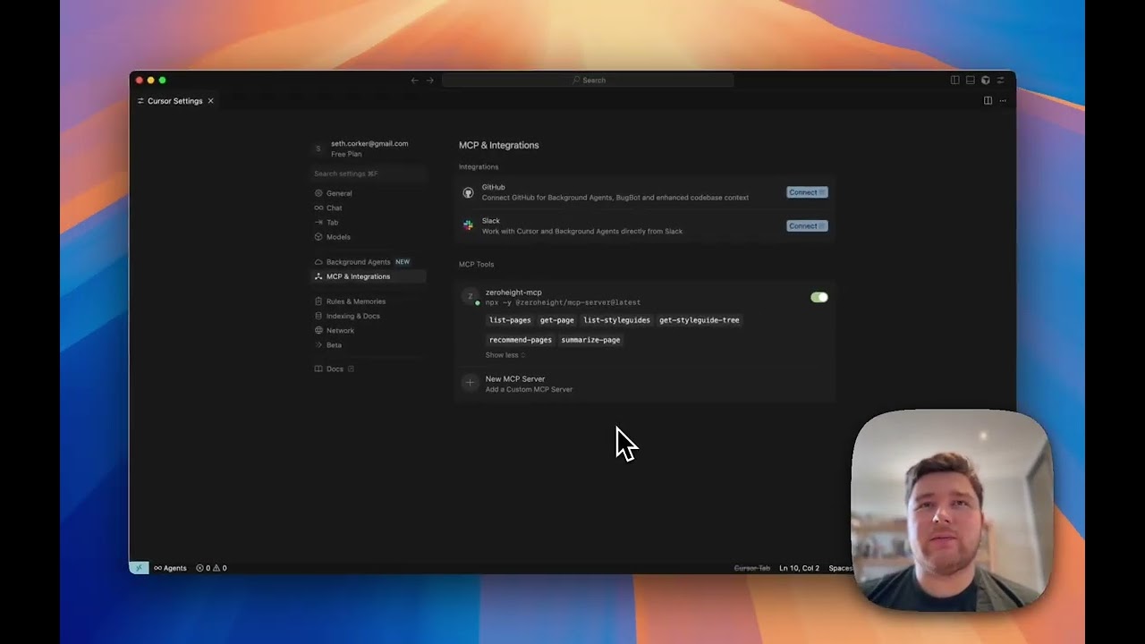The image size is (1145, 644).
Task: Click the title bar Search box
Action: (x=588, y=80)
